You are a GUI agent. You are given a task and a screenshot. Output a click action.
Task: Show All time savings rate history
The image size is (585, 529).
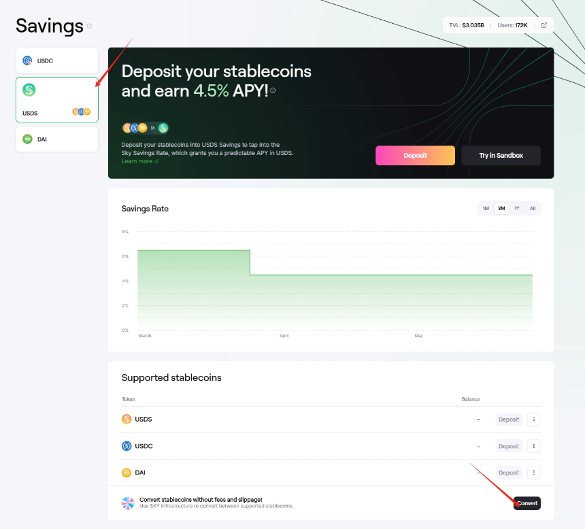pos(533,209)
